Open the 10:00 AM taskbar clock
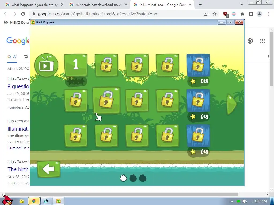Image resolution: width=274 pixels, height=205 pixels. pos(259,201)
